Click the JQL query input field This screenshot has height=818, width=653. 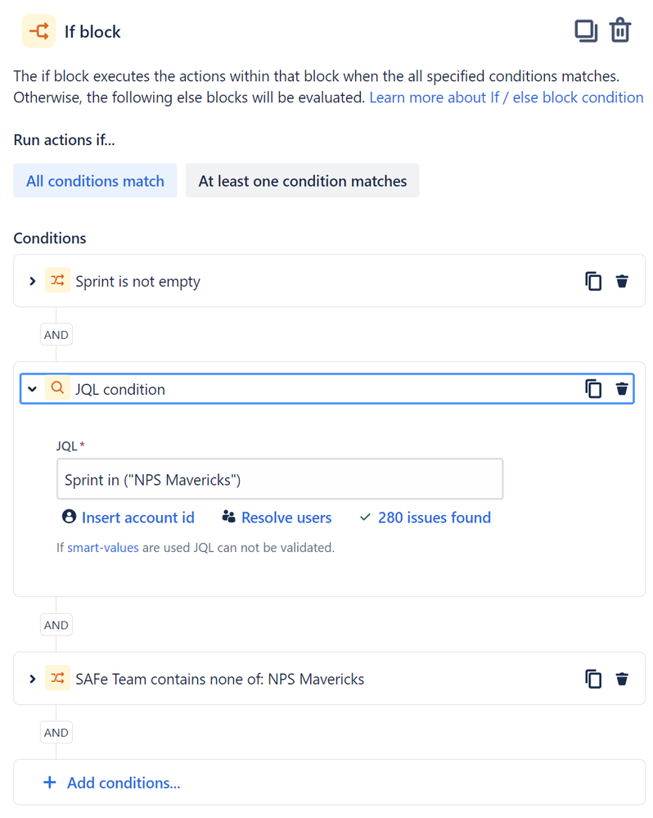pyautogui.click(x=280, y=479)
